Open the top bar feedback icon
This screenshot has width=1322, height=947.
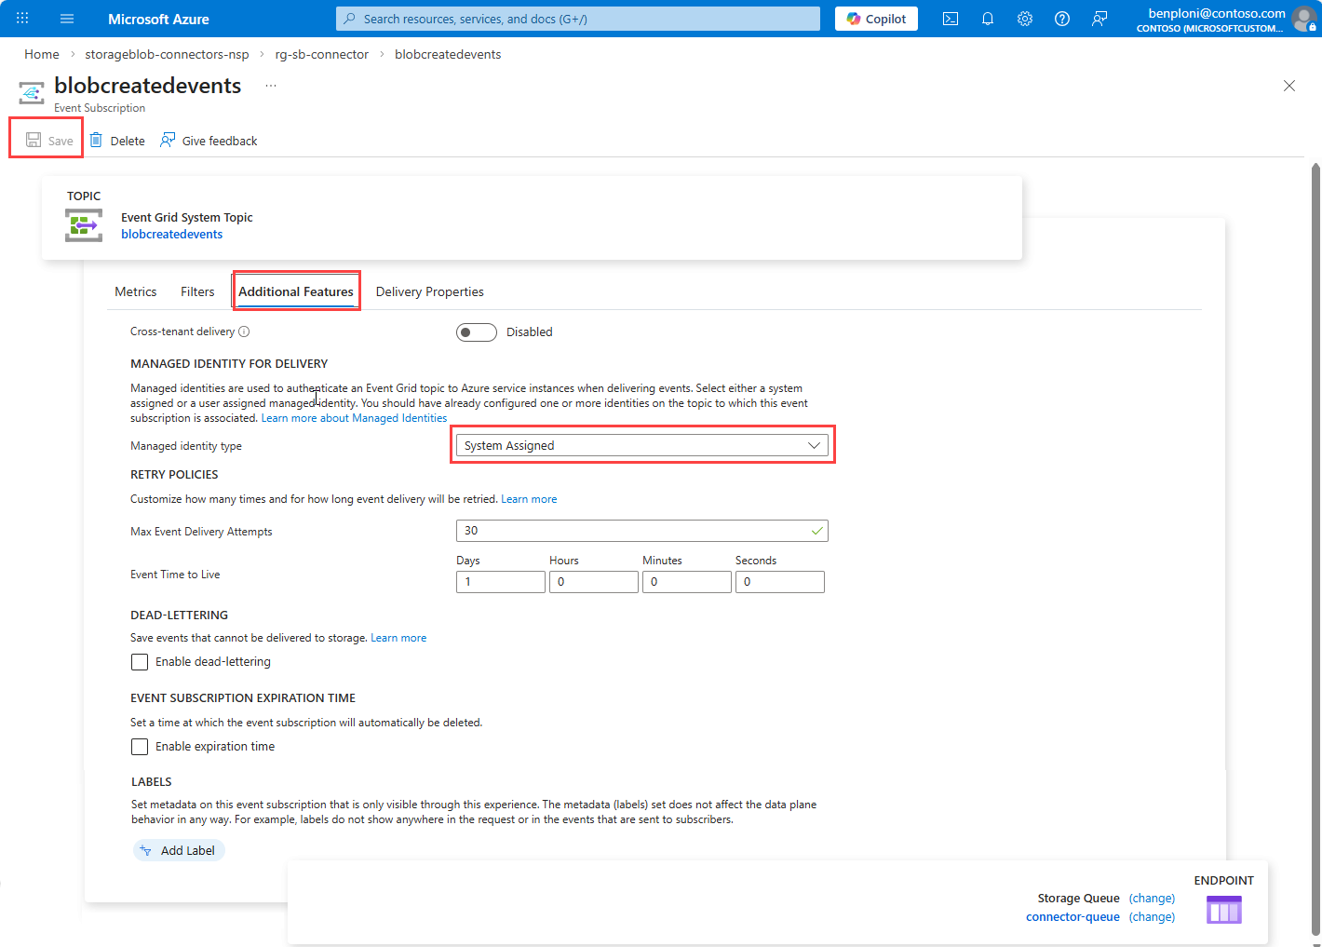click(x=1099, y=19)
